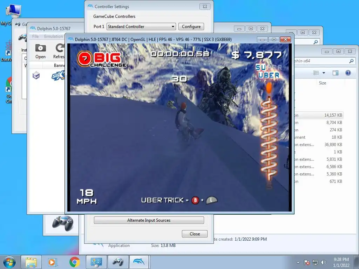Click the Action Center flag tray icon
Viewport: 359px width, 269px height.
pyautogui.click(x=306, y=262)
